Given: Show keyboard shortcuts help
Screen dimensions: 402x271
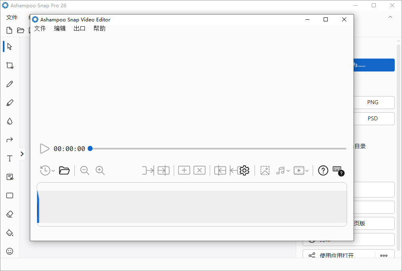Looking at the screenshot, I should pos(338,170).
